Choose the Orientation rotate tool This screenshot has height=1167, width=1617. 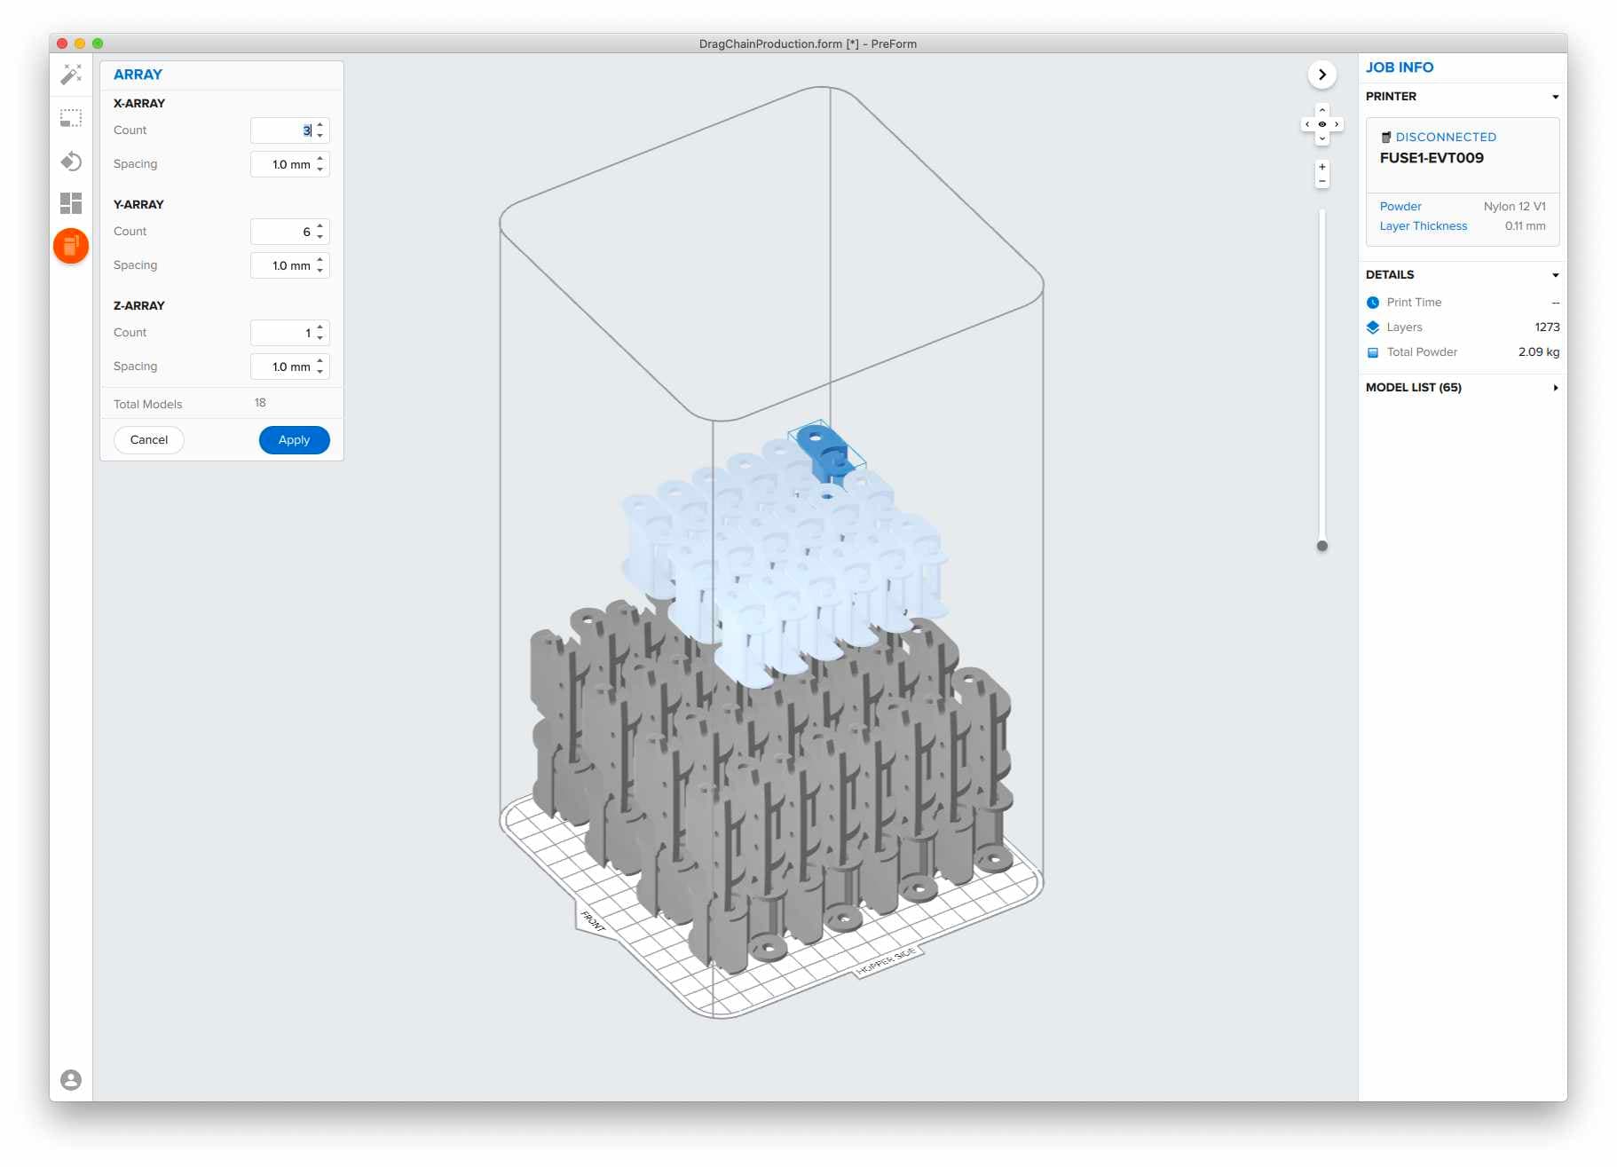point(71,162)
